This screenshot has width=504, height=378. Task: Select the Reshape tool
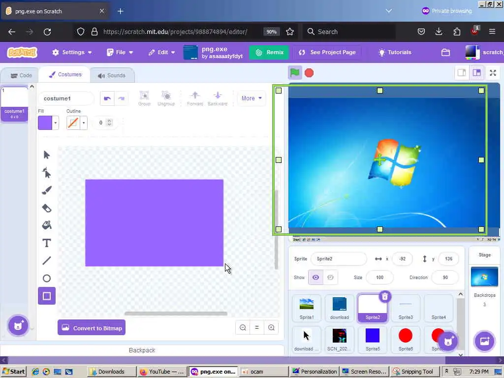pyautogui.click(x=47, y=173)
